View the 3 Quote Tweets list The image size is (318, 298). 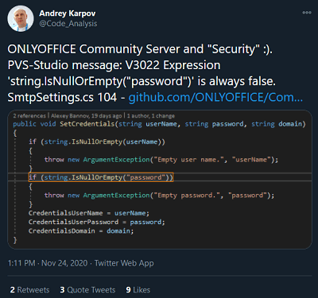(x=87, y=290)
